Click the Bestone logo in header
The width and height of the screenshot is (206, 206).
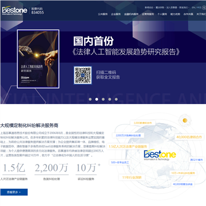pyautogui.click(x=14, y=11)
